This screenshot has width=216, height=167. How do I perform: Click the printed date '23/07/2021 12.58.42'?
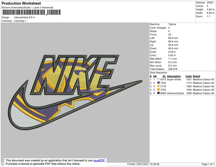point(148,164)
